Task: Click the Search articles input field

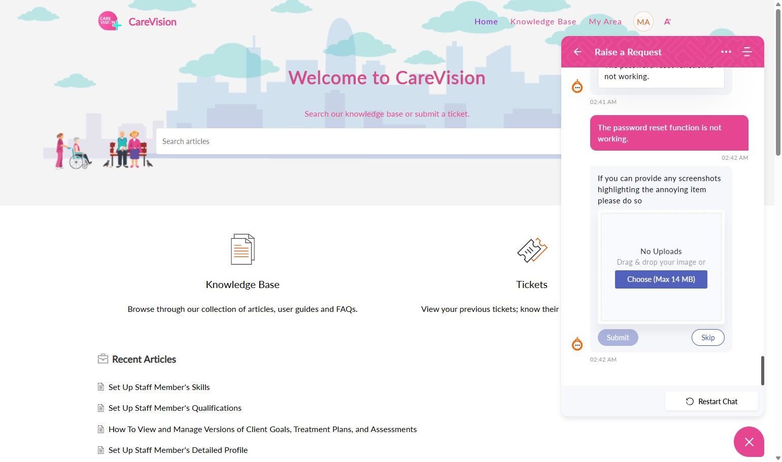Action: 359,141
